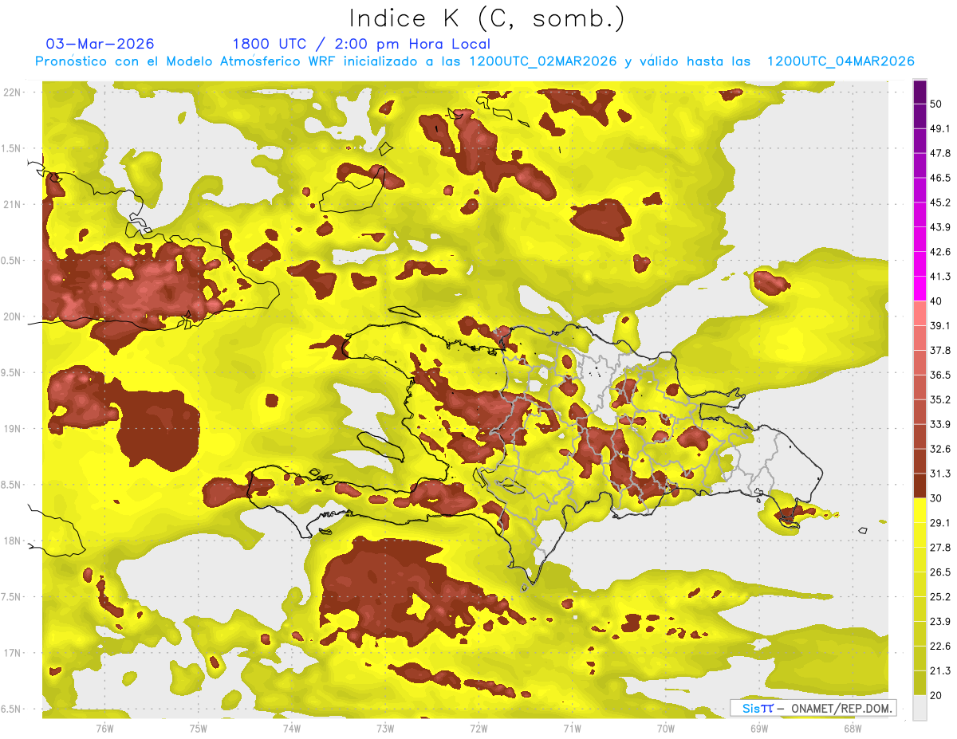Click the '37.8' color scale value
This screenshot has width=957, height=739.
coord(939,350)
